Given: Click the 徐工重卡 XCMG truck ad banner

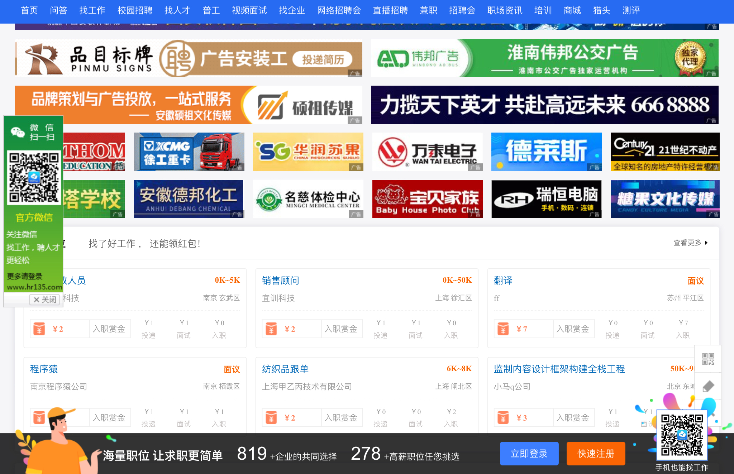Looking at the screenshot, I should (189, 151).
